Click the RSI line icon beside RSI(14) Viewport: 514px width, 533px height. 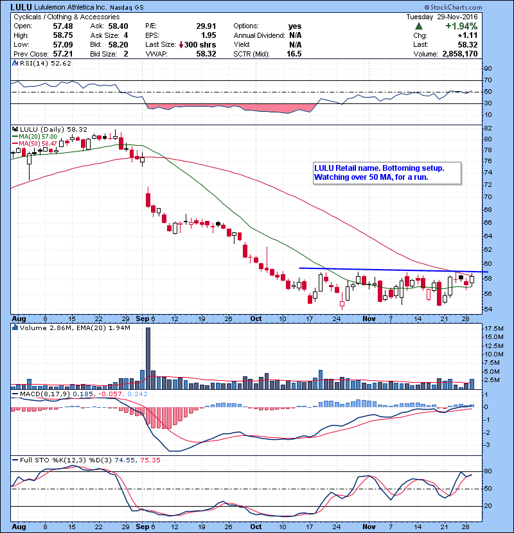(x=15, y=63)
